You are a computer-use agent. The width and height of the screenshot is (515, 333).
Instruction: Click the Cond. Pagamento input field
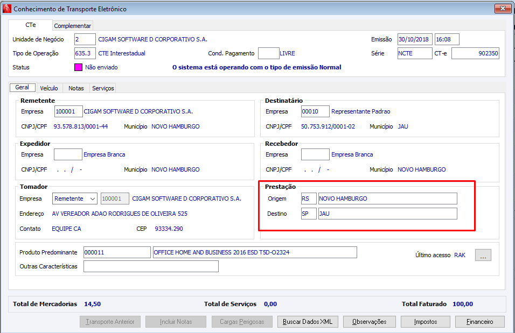(x=268, y=53)
